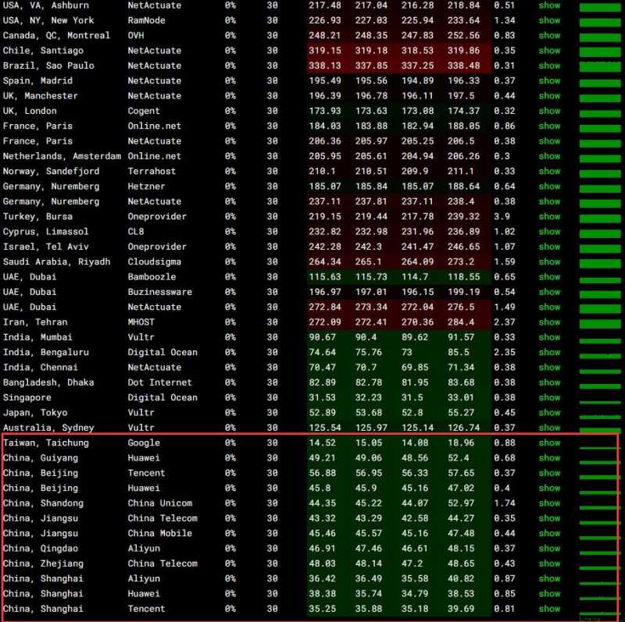
Task: Click 'show' for Brazil, Sao Paulo row
Action: [x=549, y=66]
